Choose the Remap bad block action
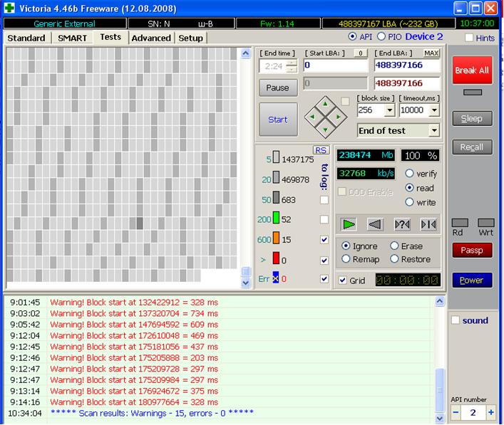Viewport: 504px width, 425px height. pos(346,258)
